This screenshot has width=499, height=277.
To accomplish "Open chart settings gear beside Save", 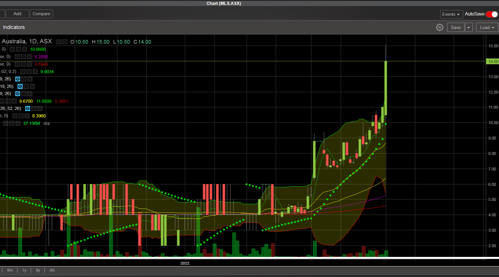I will (x=440, y=28).
